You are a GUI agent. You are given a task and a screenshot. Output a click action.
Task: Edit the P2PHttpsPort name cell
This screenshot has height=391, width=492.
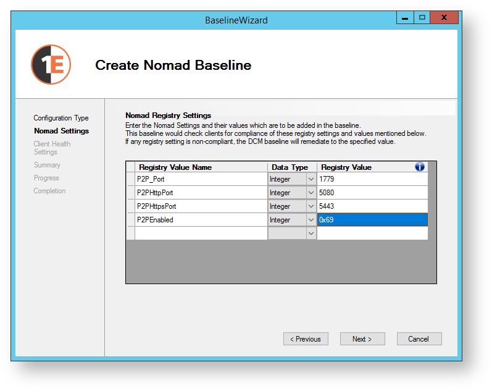[x=201, y=206]
